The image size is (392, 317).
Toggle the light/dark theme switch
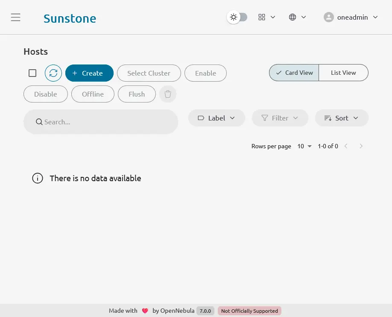[x=237, y=17]
